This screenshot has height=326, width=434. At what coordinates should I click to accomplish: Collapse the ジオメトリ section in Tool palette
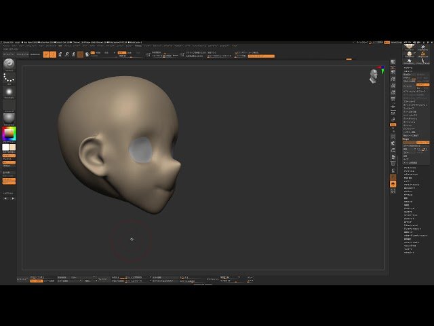(408, 73)
